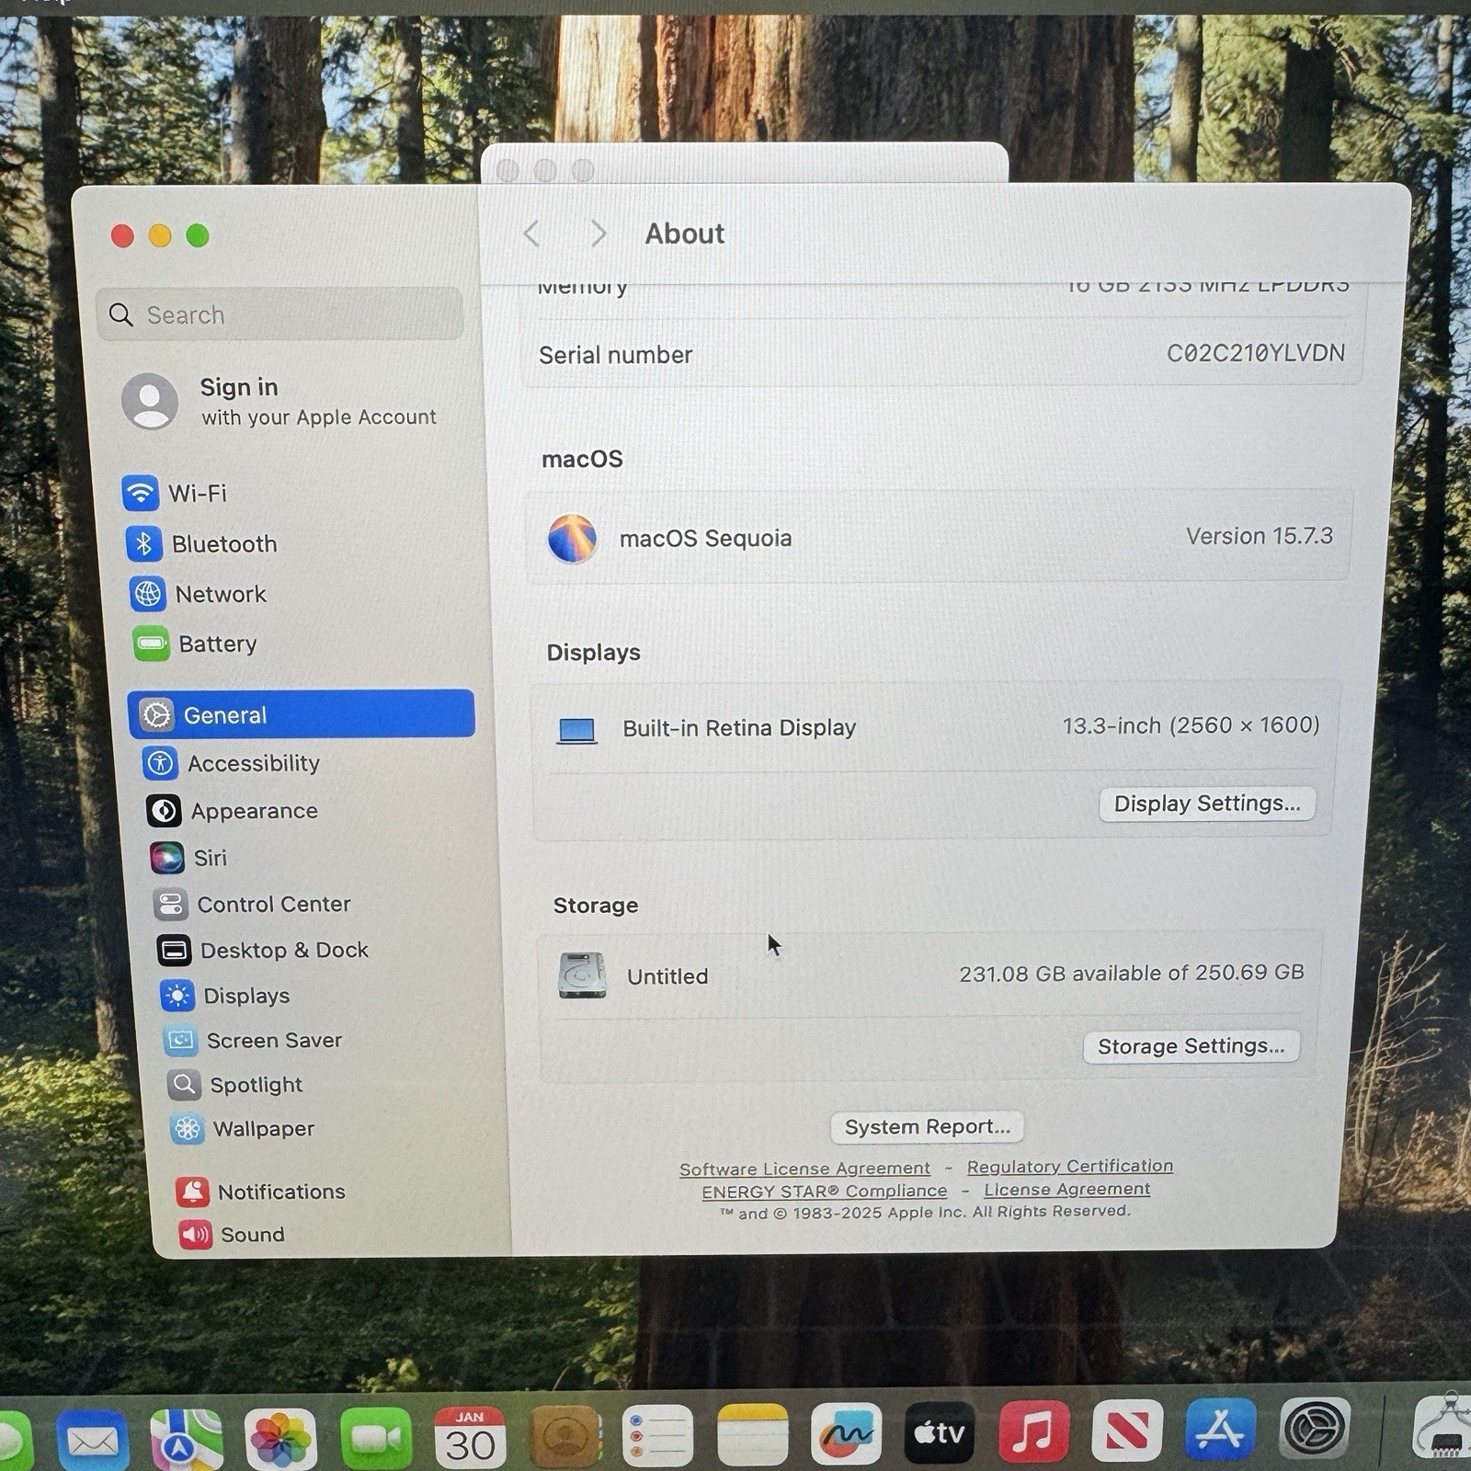
Task: Click the '13.3-inch (2560 × 1600)' value
Action: point(1192,725)
